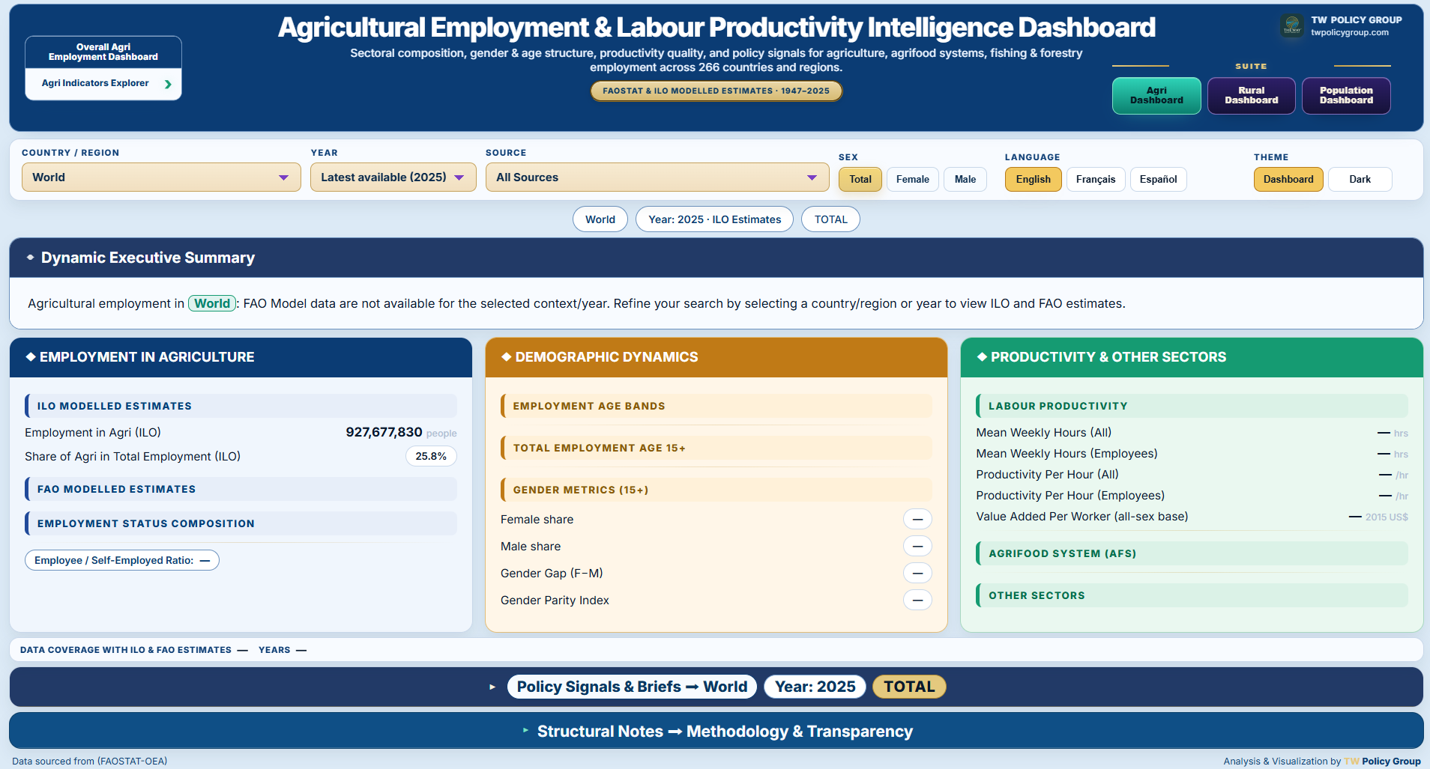Click Data Coverage with ILO & FAO Estimates label

(126, 650)
